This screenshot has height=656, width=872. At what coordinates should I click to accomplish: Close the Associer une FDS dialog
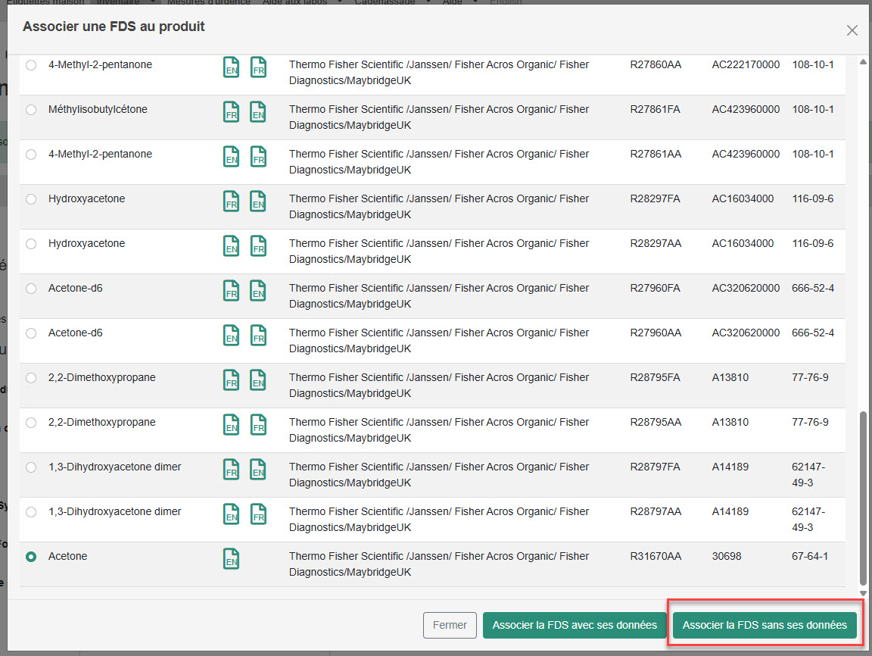[852, 30]
